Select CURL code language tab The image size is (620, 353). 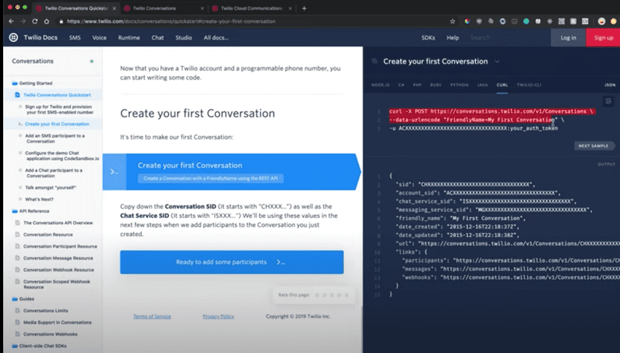502,85
